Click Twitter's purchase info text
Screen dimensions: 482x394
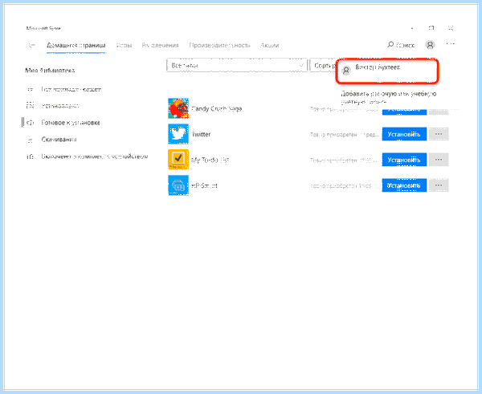[x=345, y=135]
